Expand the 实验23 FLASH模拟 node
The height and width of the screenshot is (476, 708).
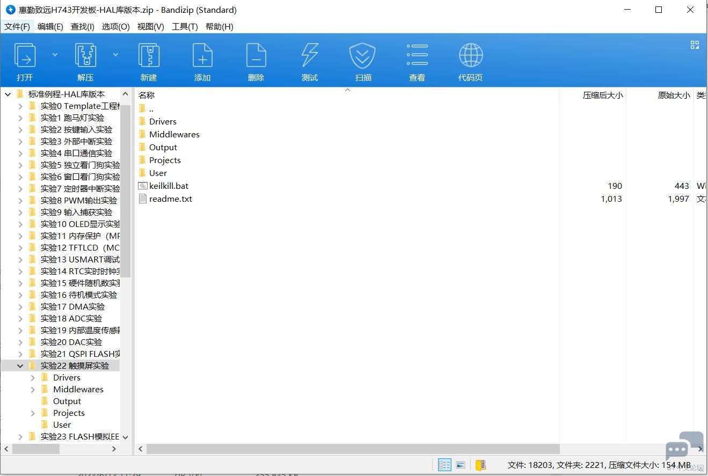[20, 436]
